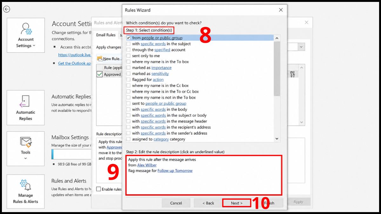Click 'Apply this rule after the message arrives' text
Image resolution: width=381 pixels, height=214 pixels.
coord(162,159)
